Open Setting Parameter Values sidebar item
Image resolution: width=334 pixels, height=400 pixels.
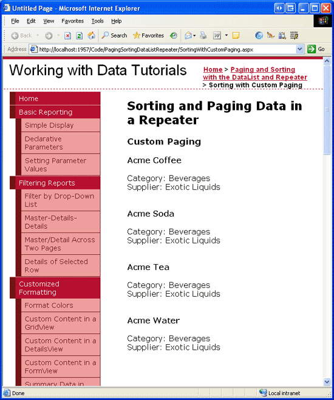(61, 165)
